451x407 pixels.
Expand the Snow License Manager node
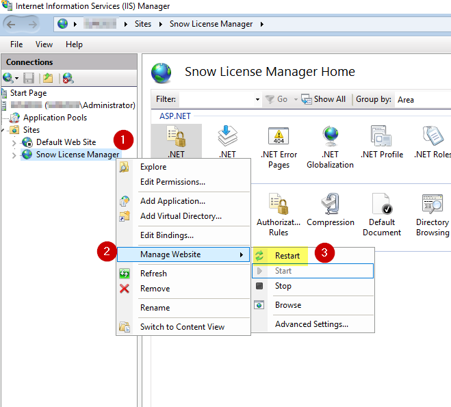14,155
